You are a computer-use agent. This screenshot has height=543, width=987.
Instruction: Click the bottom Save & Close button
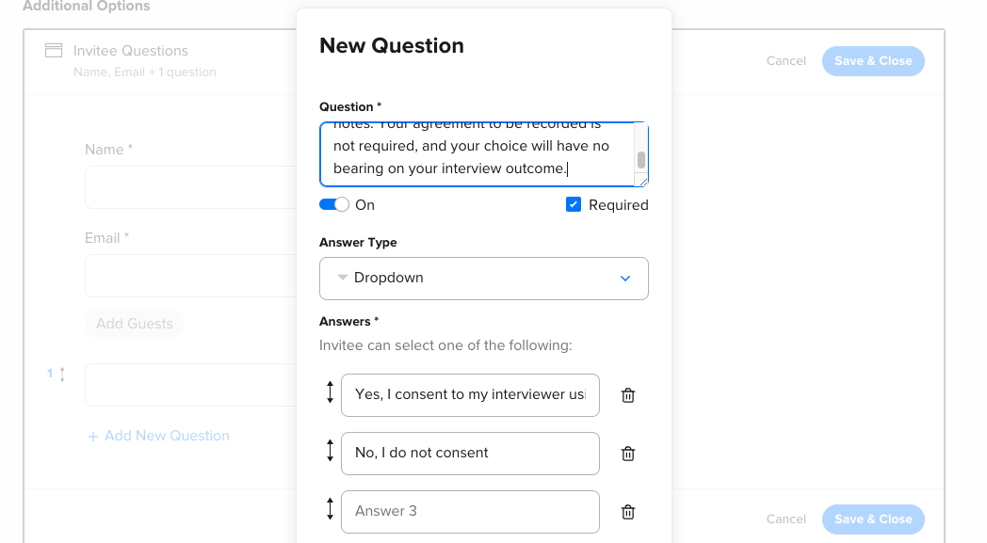[x=873, y=519]
